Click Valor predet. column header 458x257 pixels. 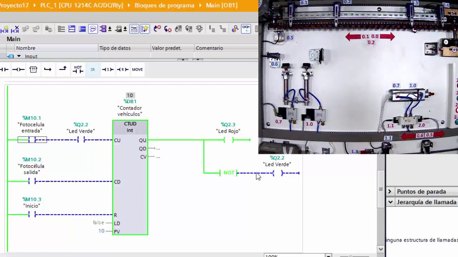173,48
